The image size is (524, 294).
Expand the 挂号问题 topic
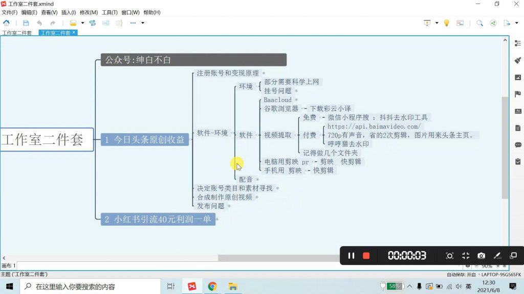coord(296,91)
